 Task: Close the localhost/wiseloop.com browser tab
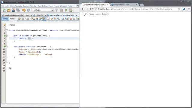108,5
